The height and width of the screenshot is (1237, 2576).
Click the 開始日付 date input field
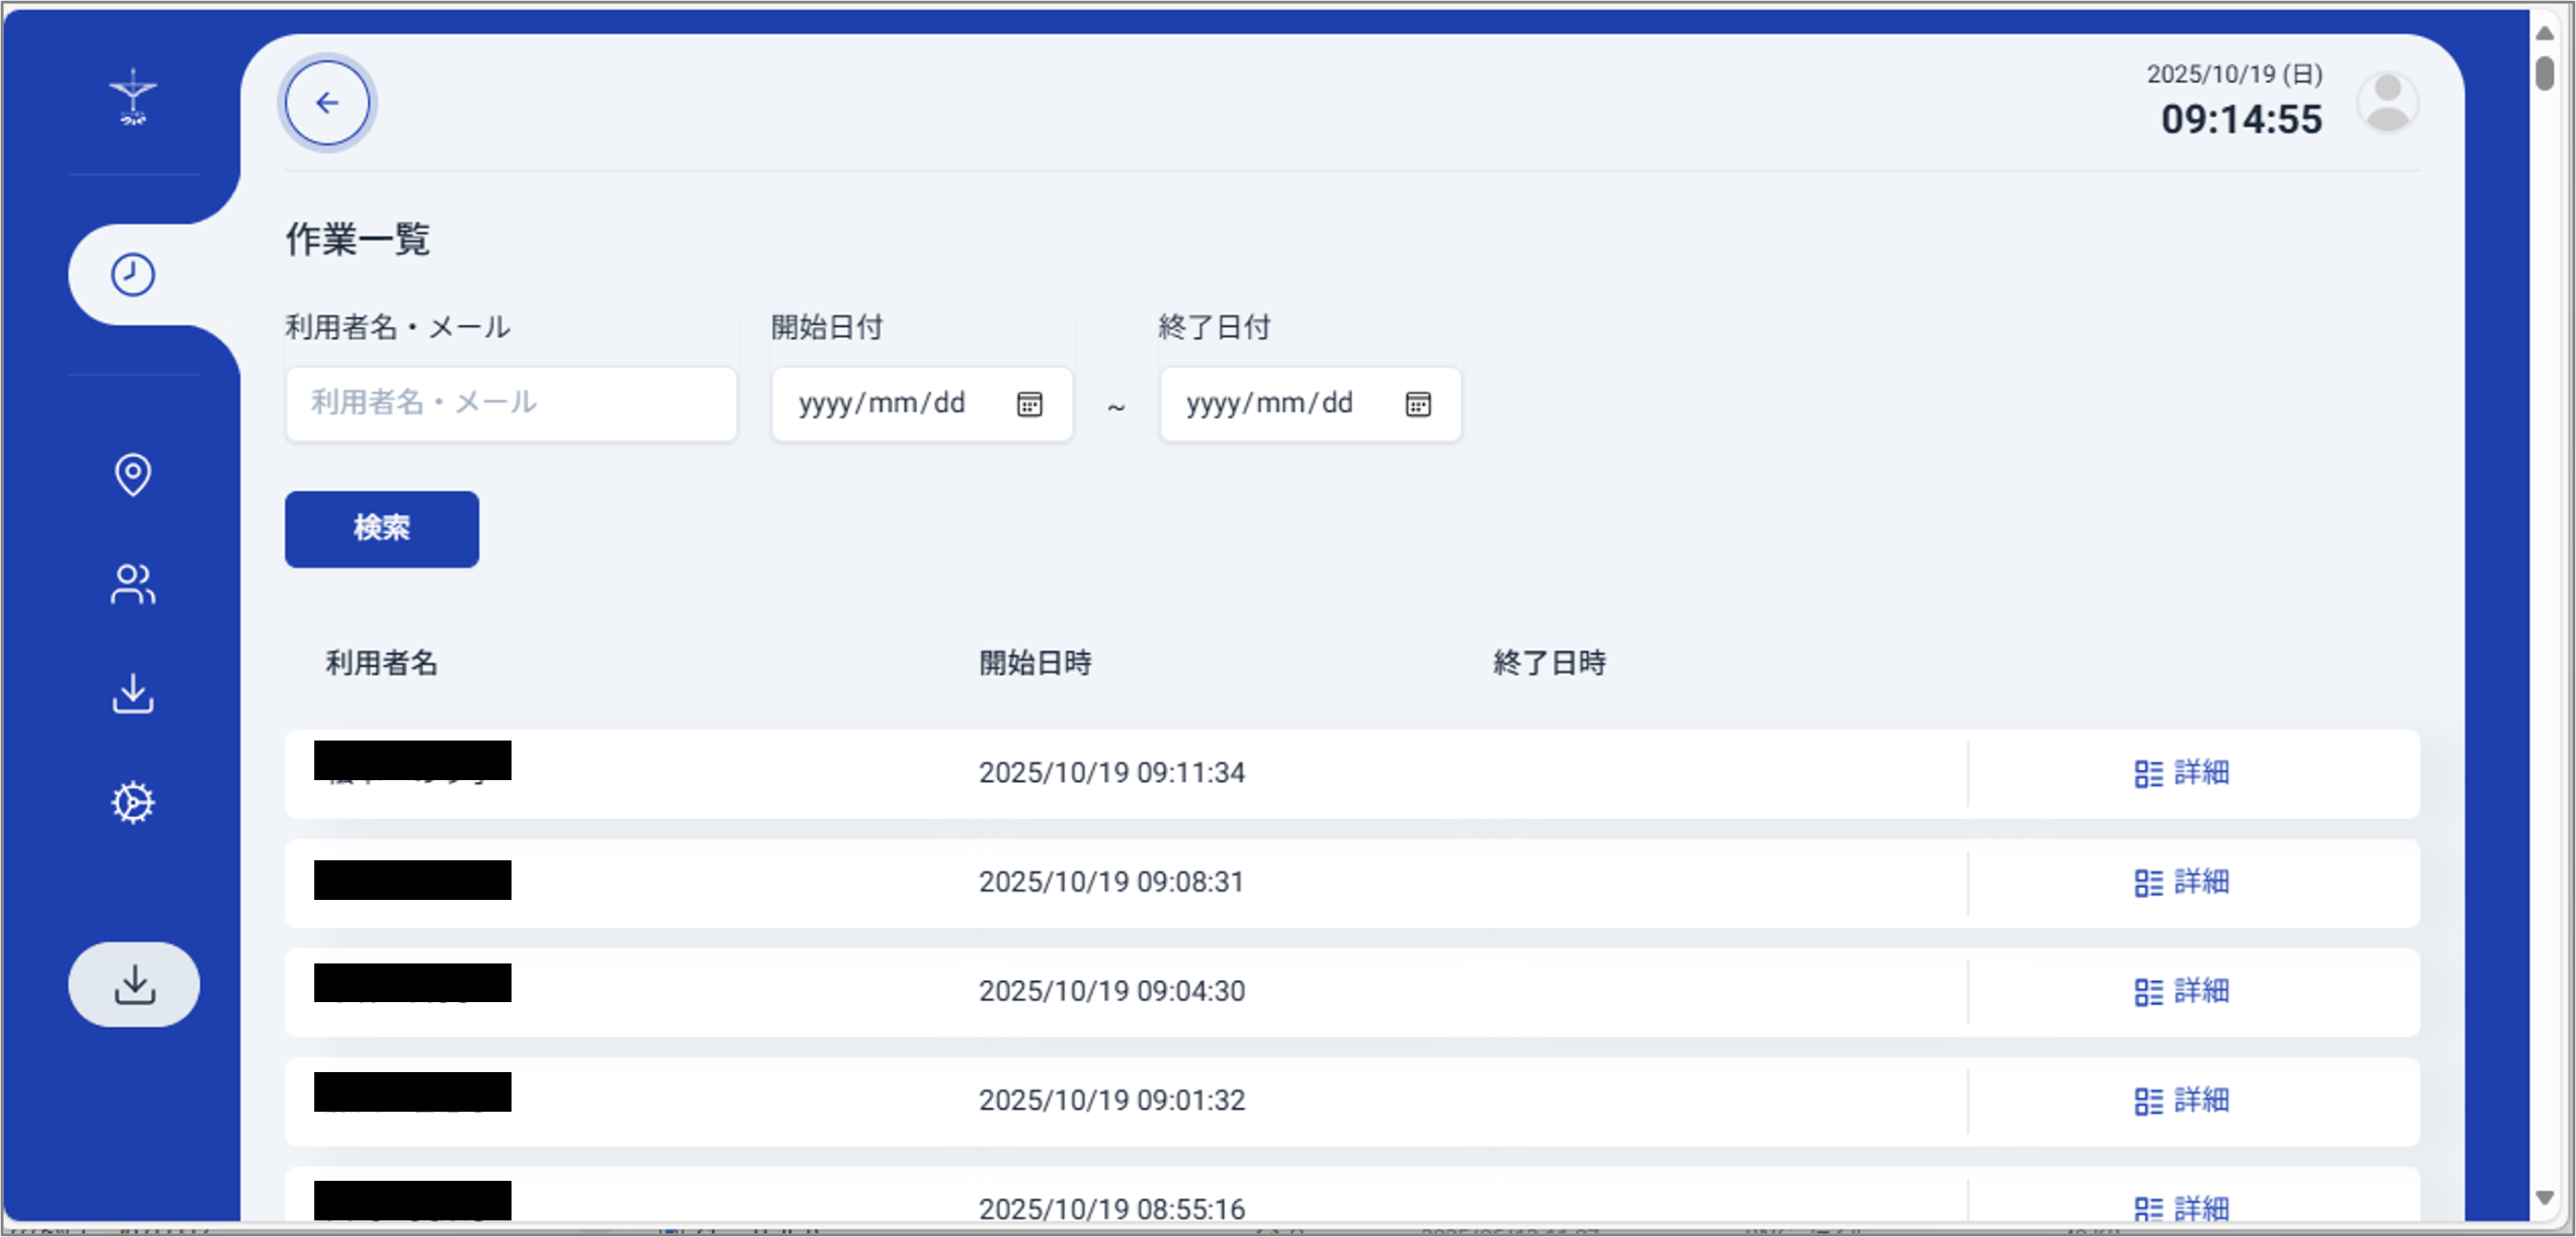coord(890,403)
